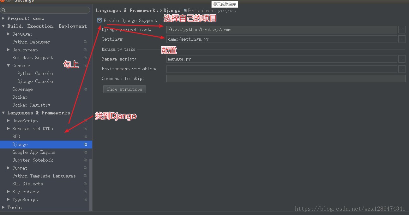Click Settings file input field

pos(282,39)
